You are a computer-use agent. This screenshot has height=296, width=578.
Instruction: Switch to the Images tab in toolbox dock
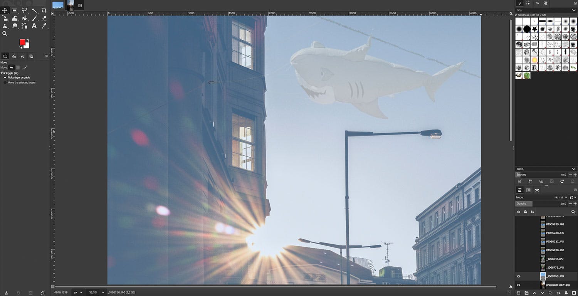click(x=31, y=56)
